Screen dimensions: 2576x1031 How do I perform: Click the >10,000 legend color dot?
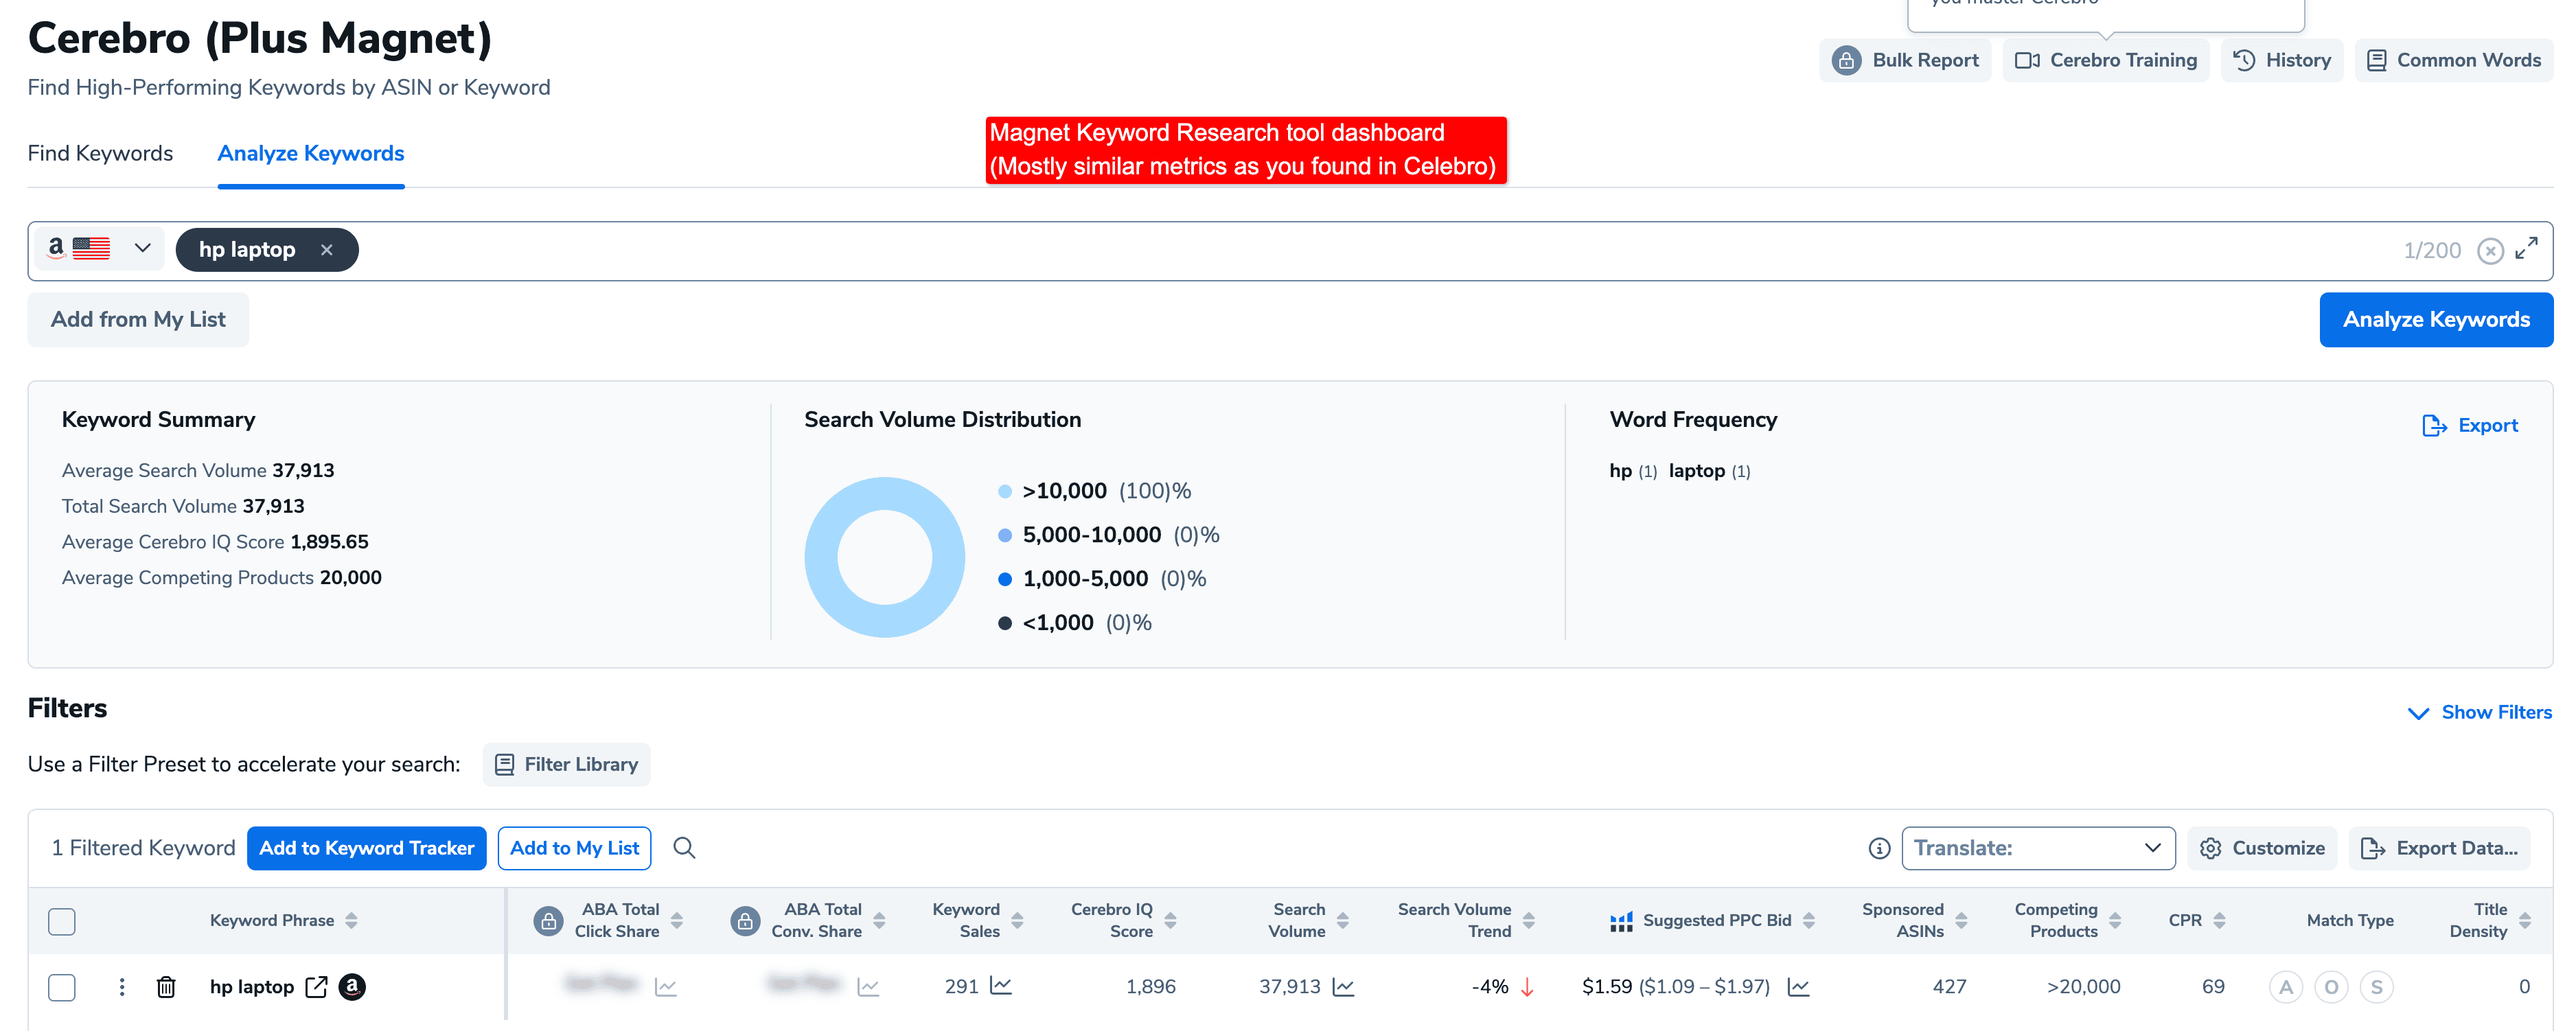tap(1005, 491)
